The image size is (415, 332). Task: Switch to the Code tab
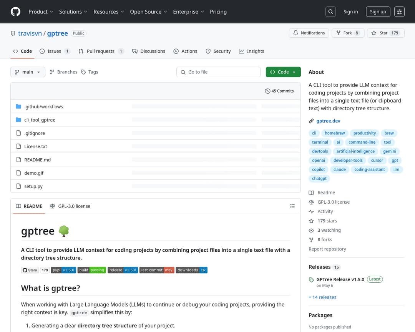[x=23, y=51]
